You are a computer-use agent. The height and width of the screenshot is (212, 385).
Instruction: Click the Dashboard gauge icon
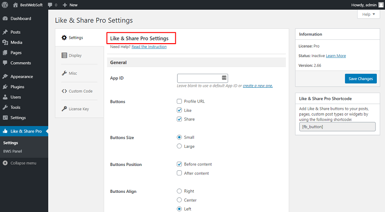(5, 18)
